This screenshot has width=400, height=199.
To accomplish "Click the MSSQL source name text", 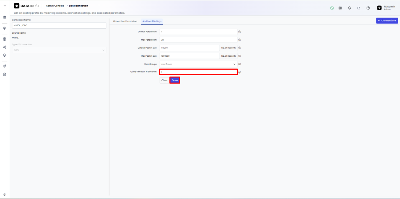I will pyautogui.click(x=15, y=37).
